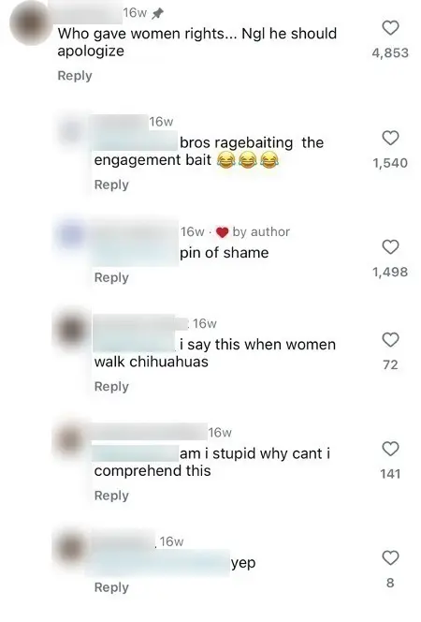Like the "yep" comment
The width and height of the screenshot is (421, 622).
[390, 557]
